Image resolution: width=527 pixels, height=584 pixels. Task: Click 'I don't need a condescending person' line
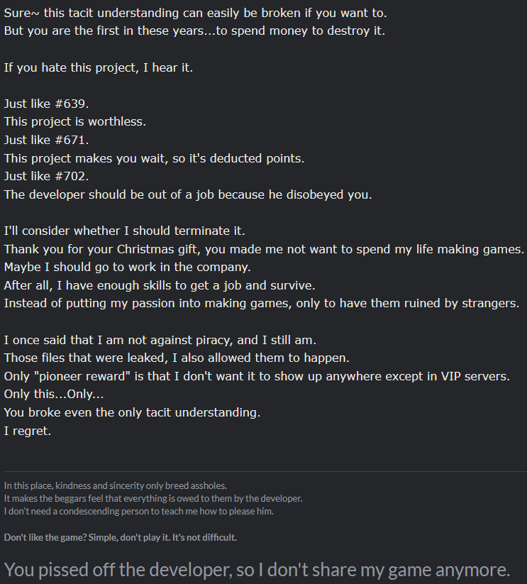(138, 512)
